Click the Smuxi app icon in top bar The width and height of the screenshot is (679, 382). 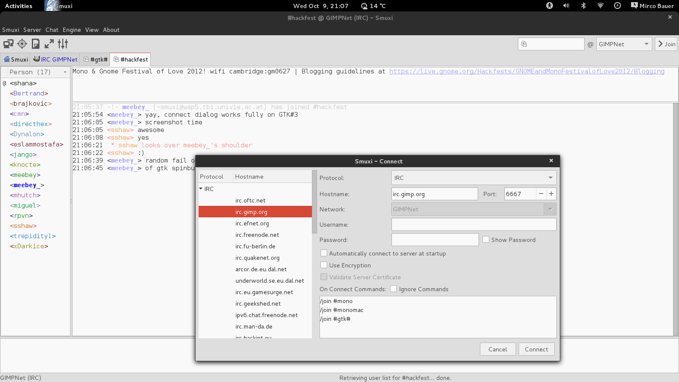click(x=51, y=6)
